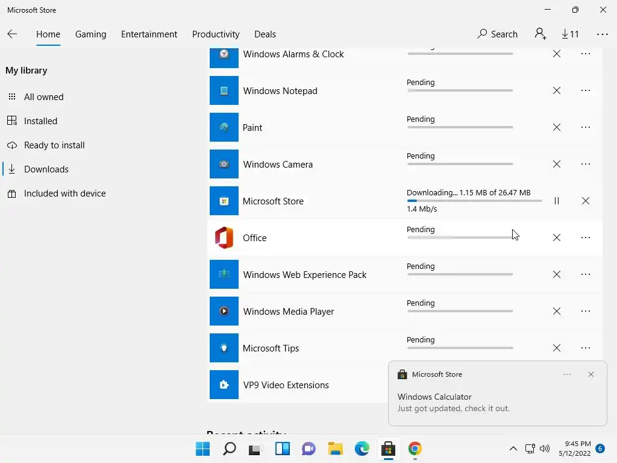
Task: Open more options for Windows Media Player
Action: [x=586, y=311]
